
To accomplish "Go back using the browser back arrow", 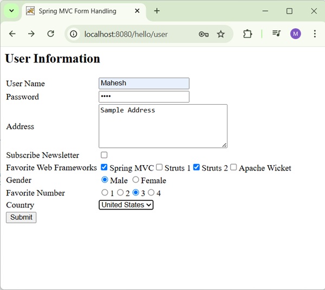I will (12, 34).
